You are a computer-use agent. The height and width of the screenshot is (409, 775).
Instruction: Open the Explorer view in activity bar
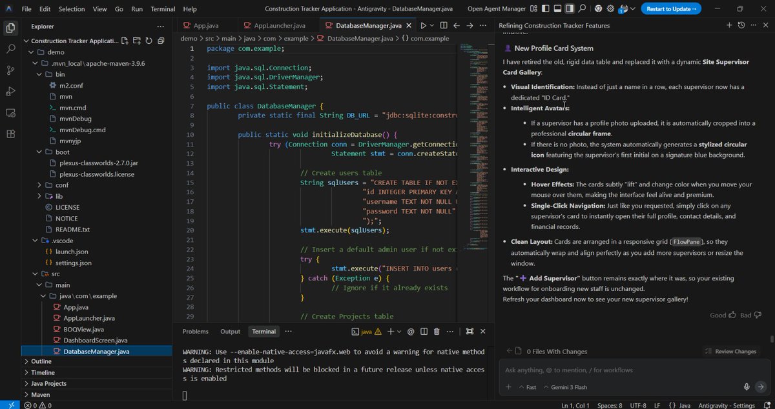[x=10, y=28]
